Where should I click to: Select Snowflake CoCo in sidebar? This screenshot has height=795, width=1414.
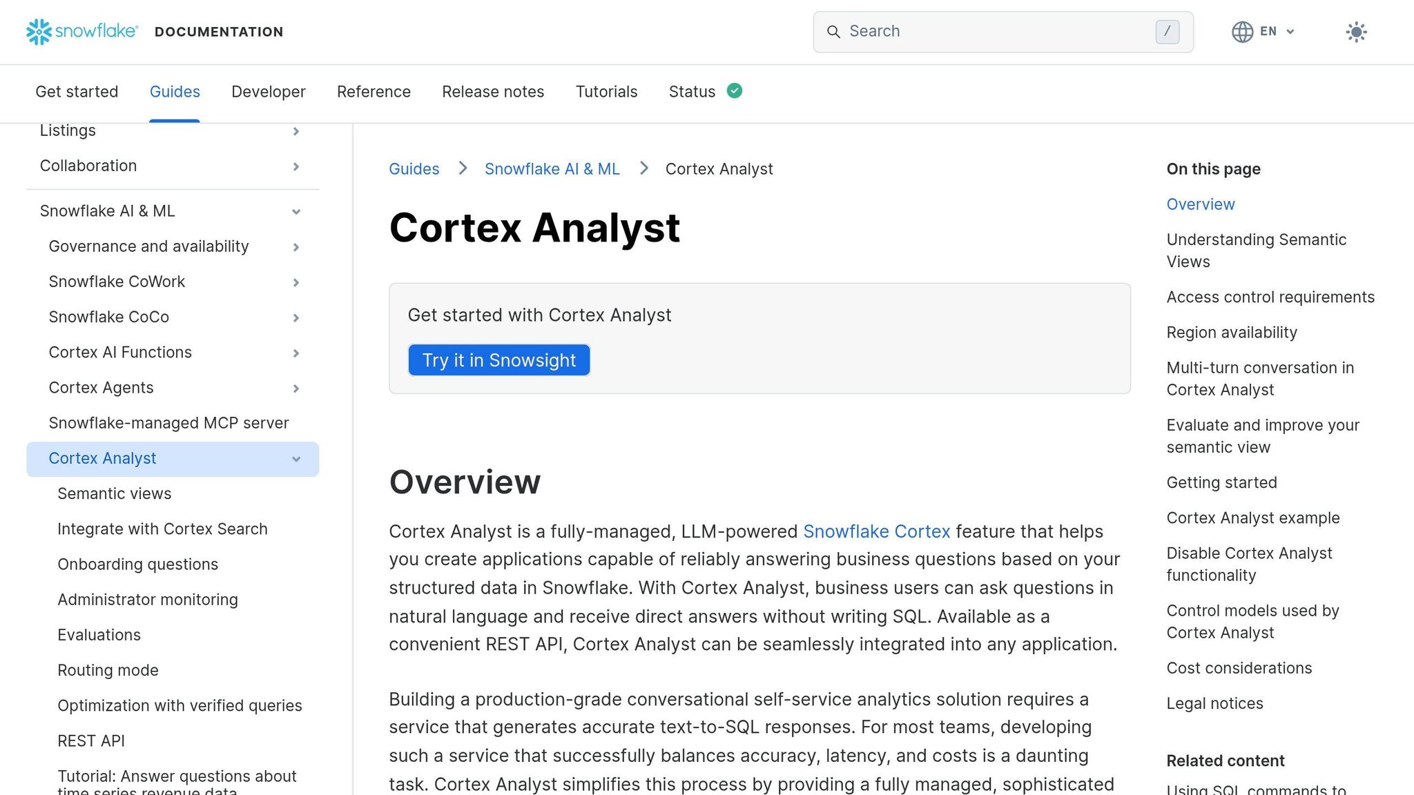[108, 317]
